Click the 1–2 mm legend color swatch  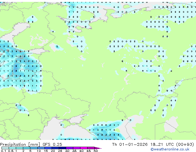[19, 148]
